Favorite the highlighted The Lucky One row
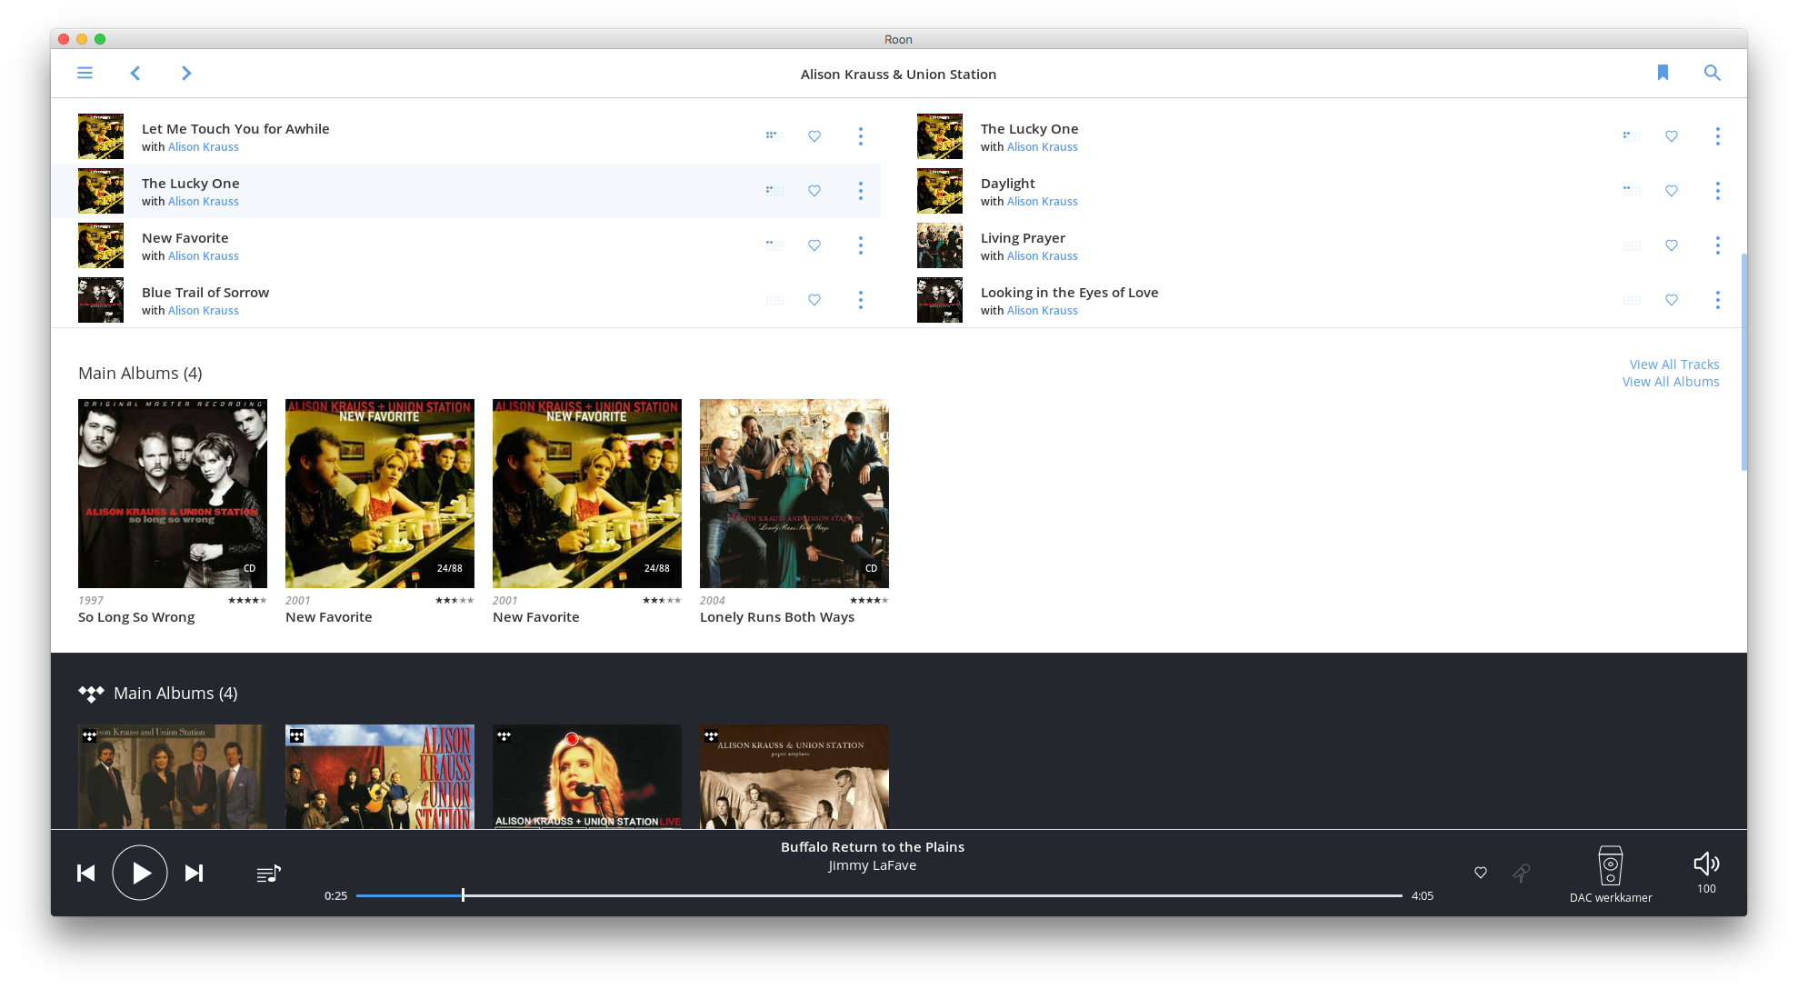 click(814, 191)
